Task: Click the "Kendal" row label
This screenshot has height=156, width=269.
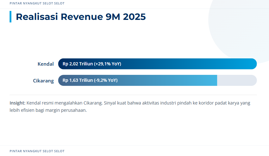Action: click(46, 64)
